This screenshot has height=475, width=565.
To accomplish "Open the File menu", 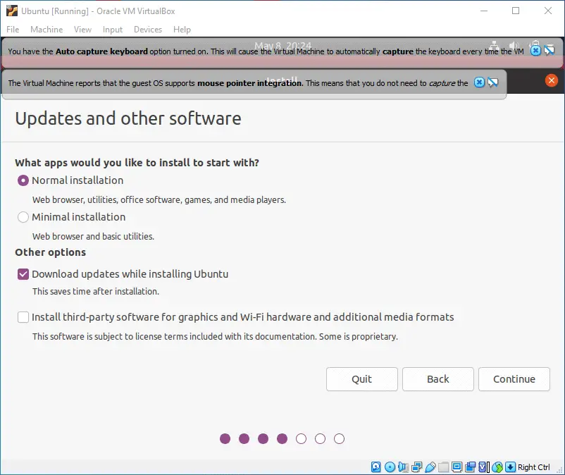I will click(13, 29).
